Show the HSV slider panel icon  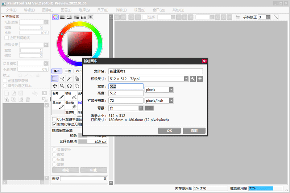[x=70, y=17]
